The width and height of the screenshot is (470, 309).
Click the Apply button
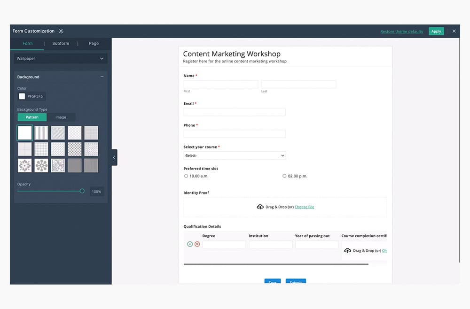point(436,31)
